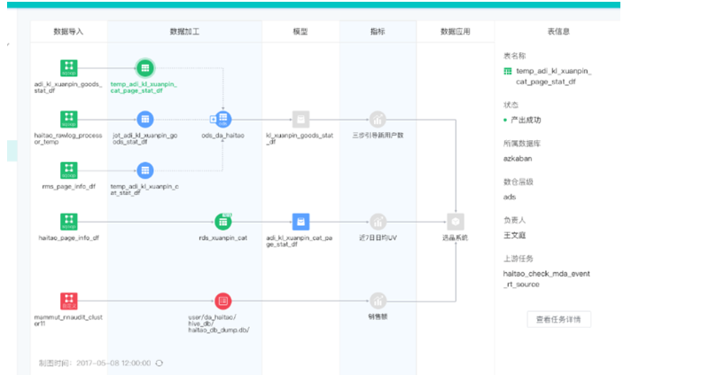Open the 表信息 panel header

pos(558,32)
